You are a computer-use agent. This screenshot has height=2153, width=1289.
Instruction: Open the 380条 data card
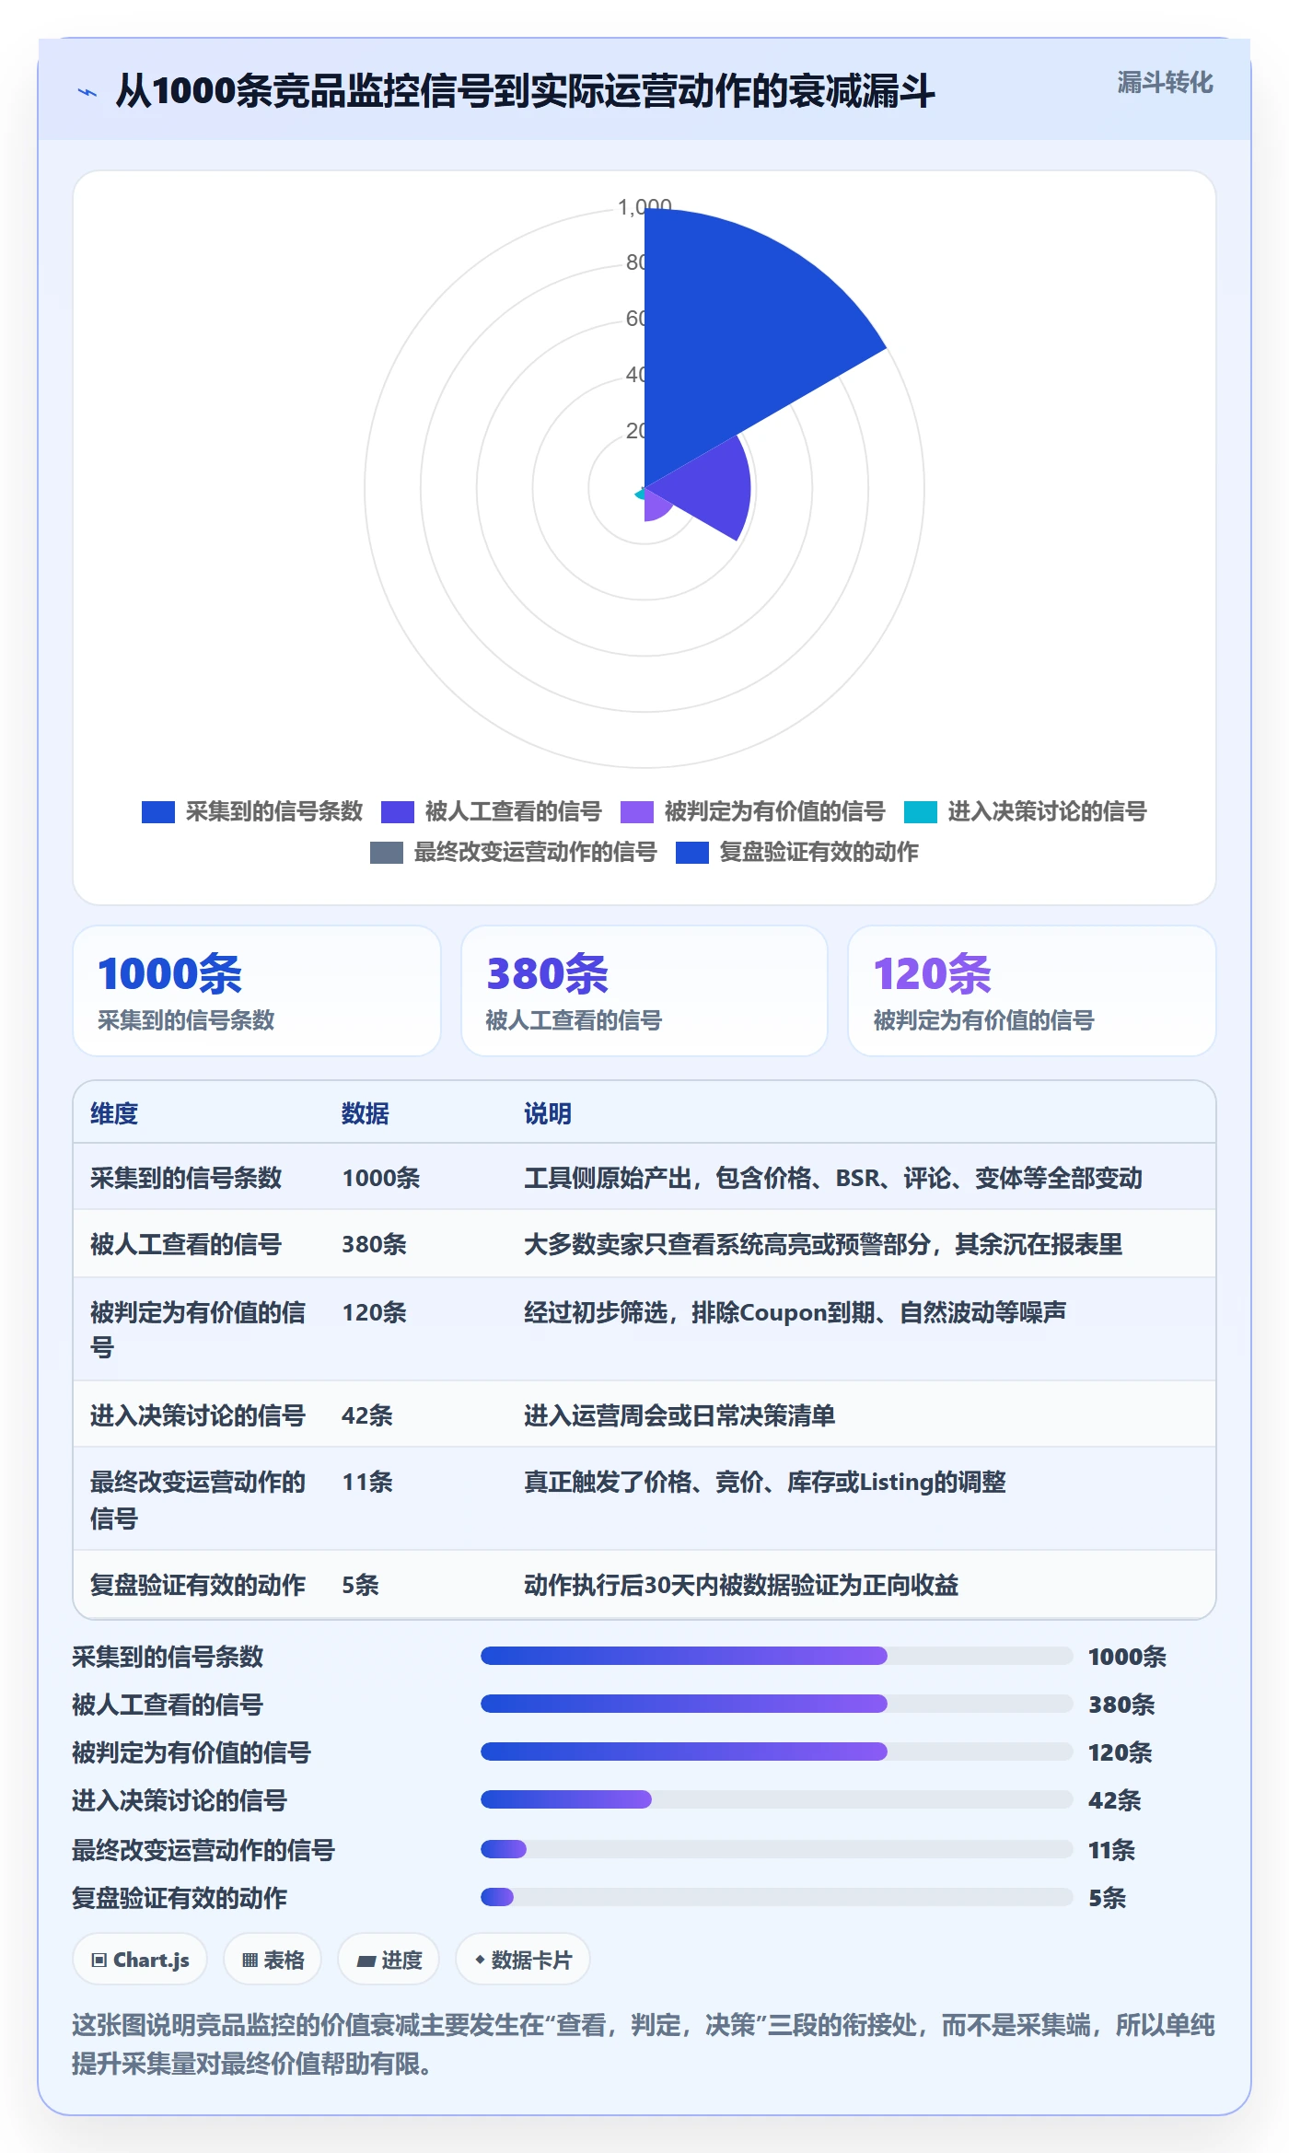point(644,991)
